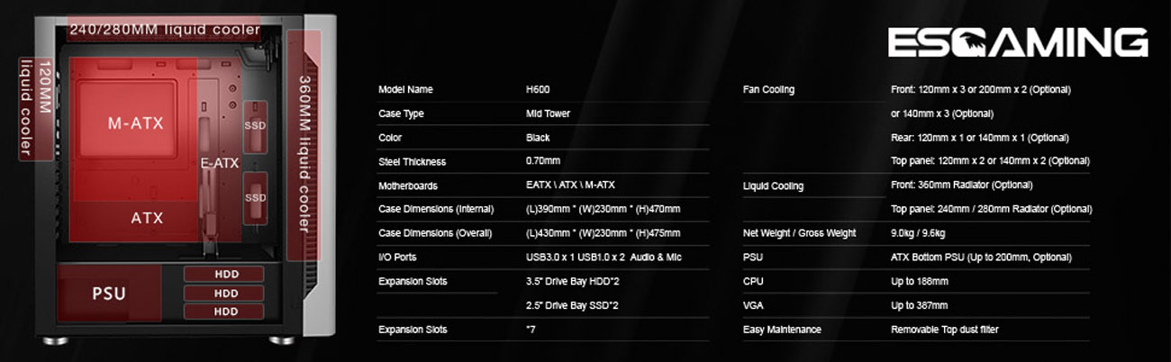Click the 'Front: 120mm x 3 or 200mm x 2' value
Image resolution: width=1171 pixels, height=362 pixels.
click(x=980, y=90)
